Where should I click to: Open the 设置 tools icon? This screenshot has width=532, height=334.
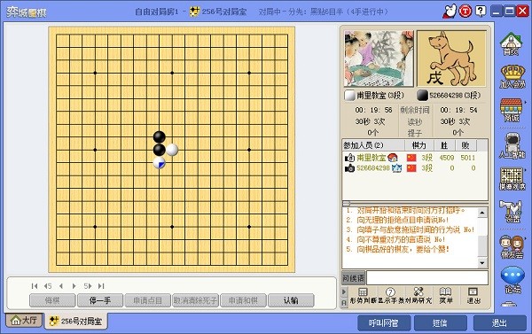click(x=511, y=212)
